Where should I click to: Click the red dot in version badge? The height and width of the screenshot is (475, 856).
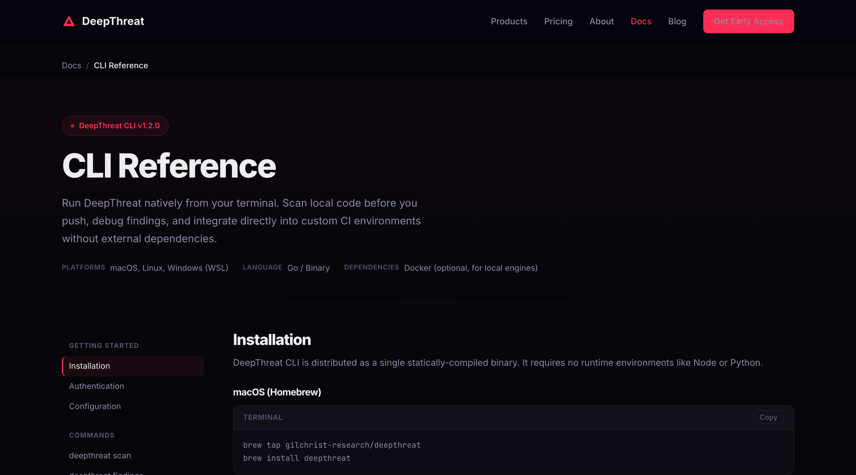[73, 126]
